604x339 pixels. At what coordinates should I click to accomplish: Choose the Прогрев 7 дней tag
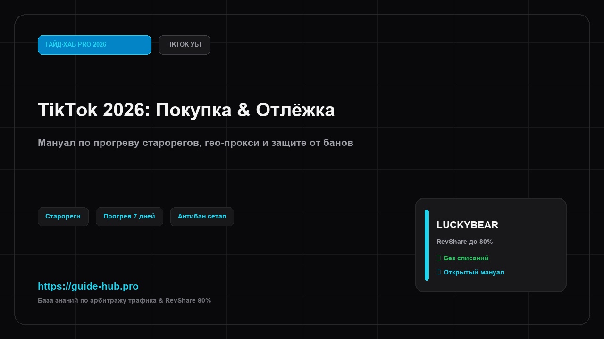pos(129,217)
